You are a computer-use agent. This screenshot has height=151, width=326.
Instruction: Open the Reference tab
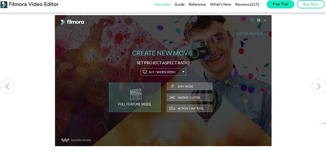[197, 4]
